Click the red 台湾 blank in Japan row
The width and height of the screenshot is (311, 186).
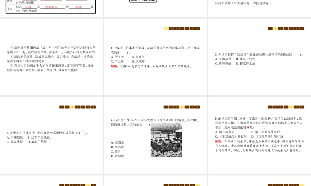tap(28, 7)
